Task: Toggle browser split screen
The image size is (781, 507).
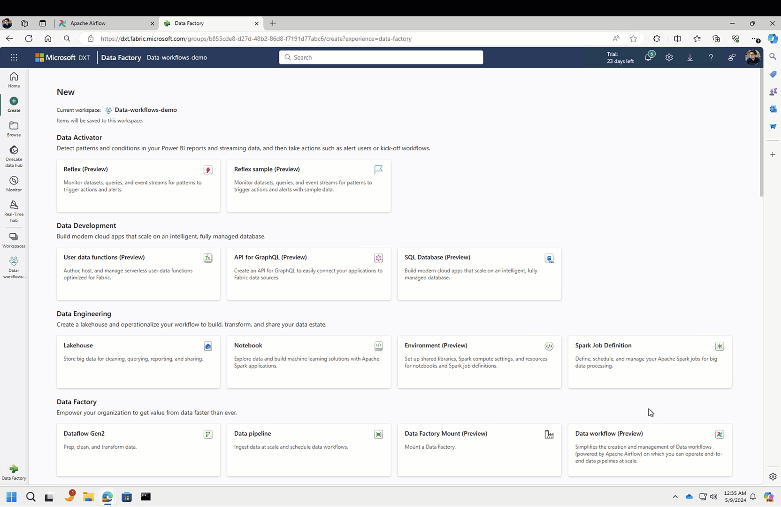Action: (x=677, y=38)
